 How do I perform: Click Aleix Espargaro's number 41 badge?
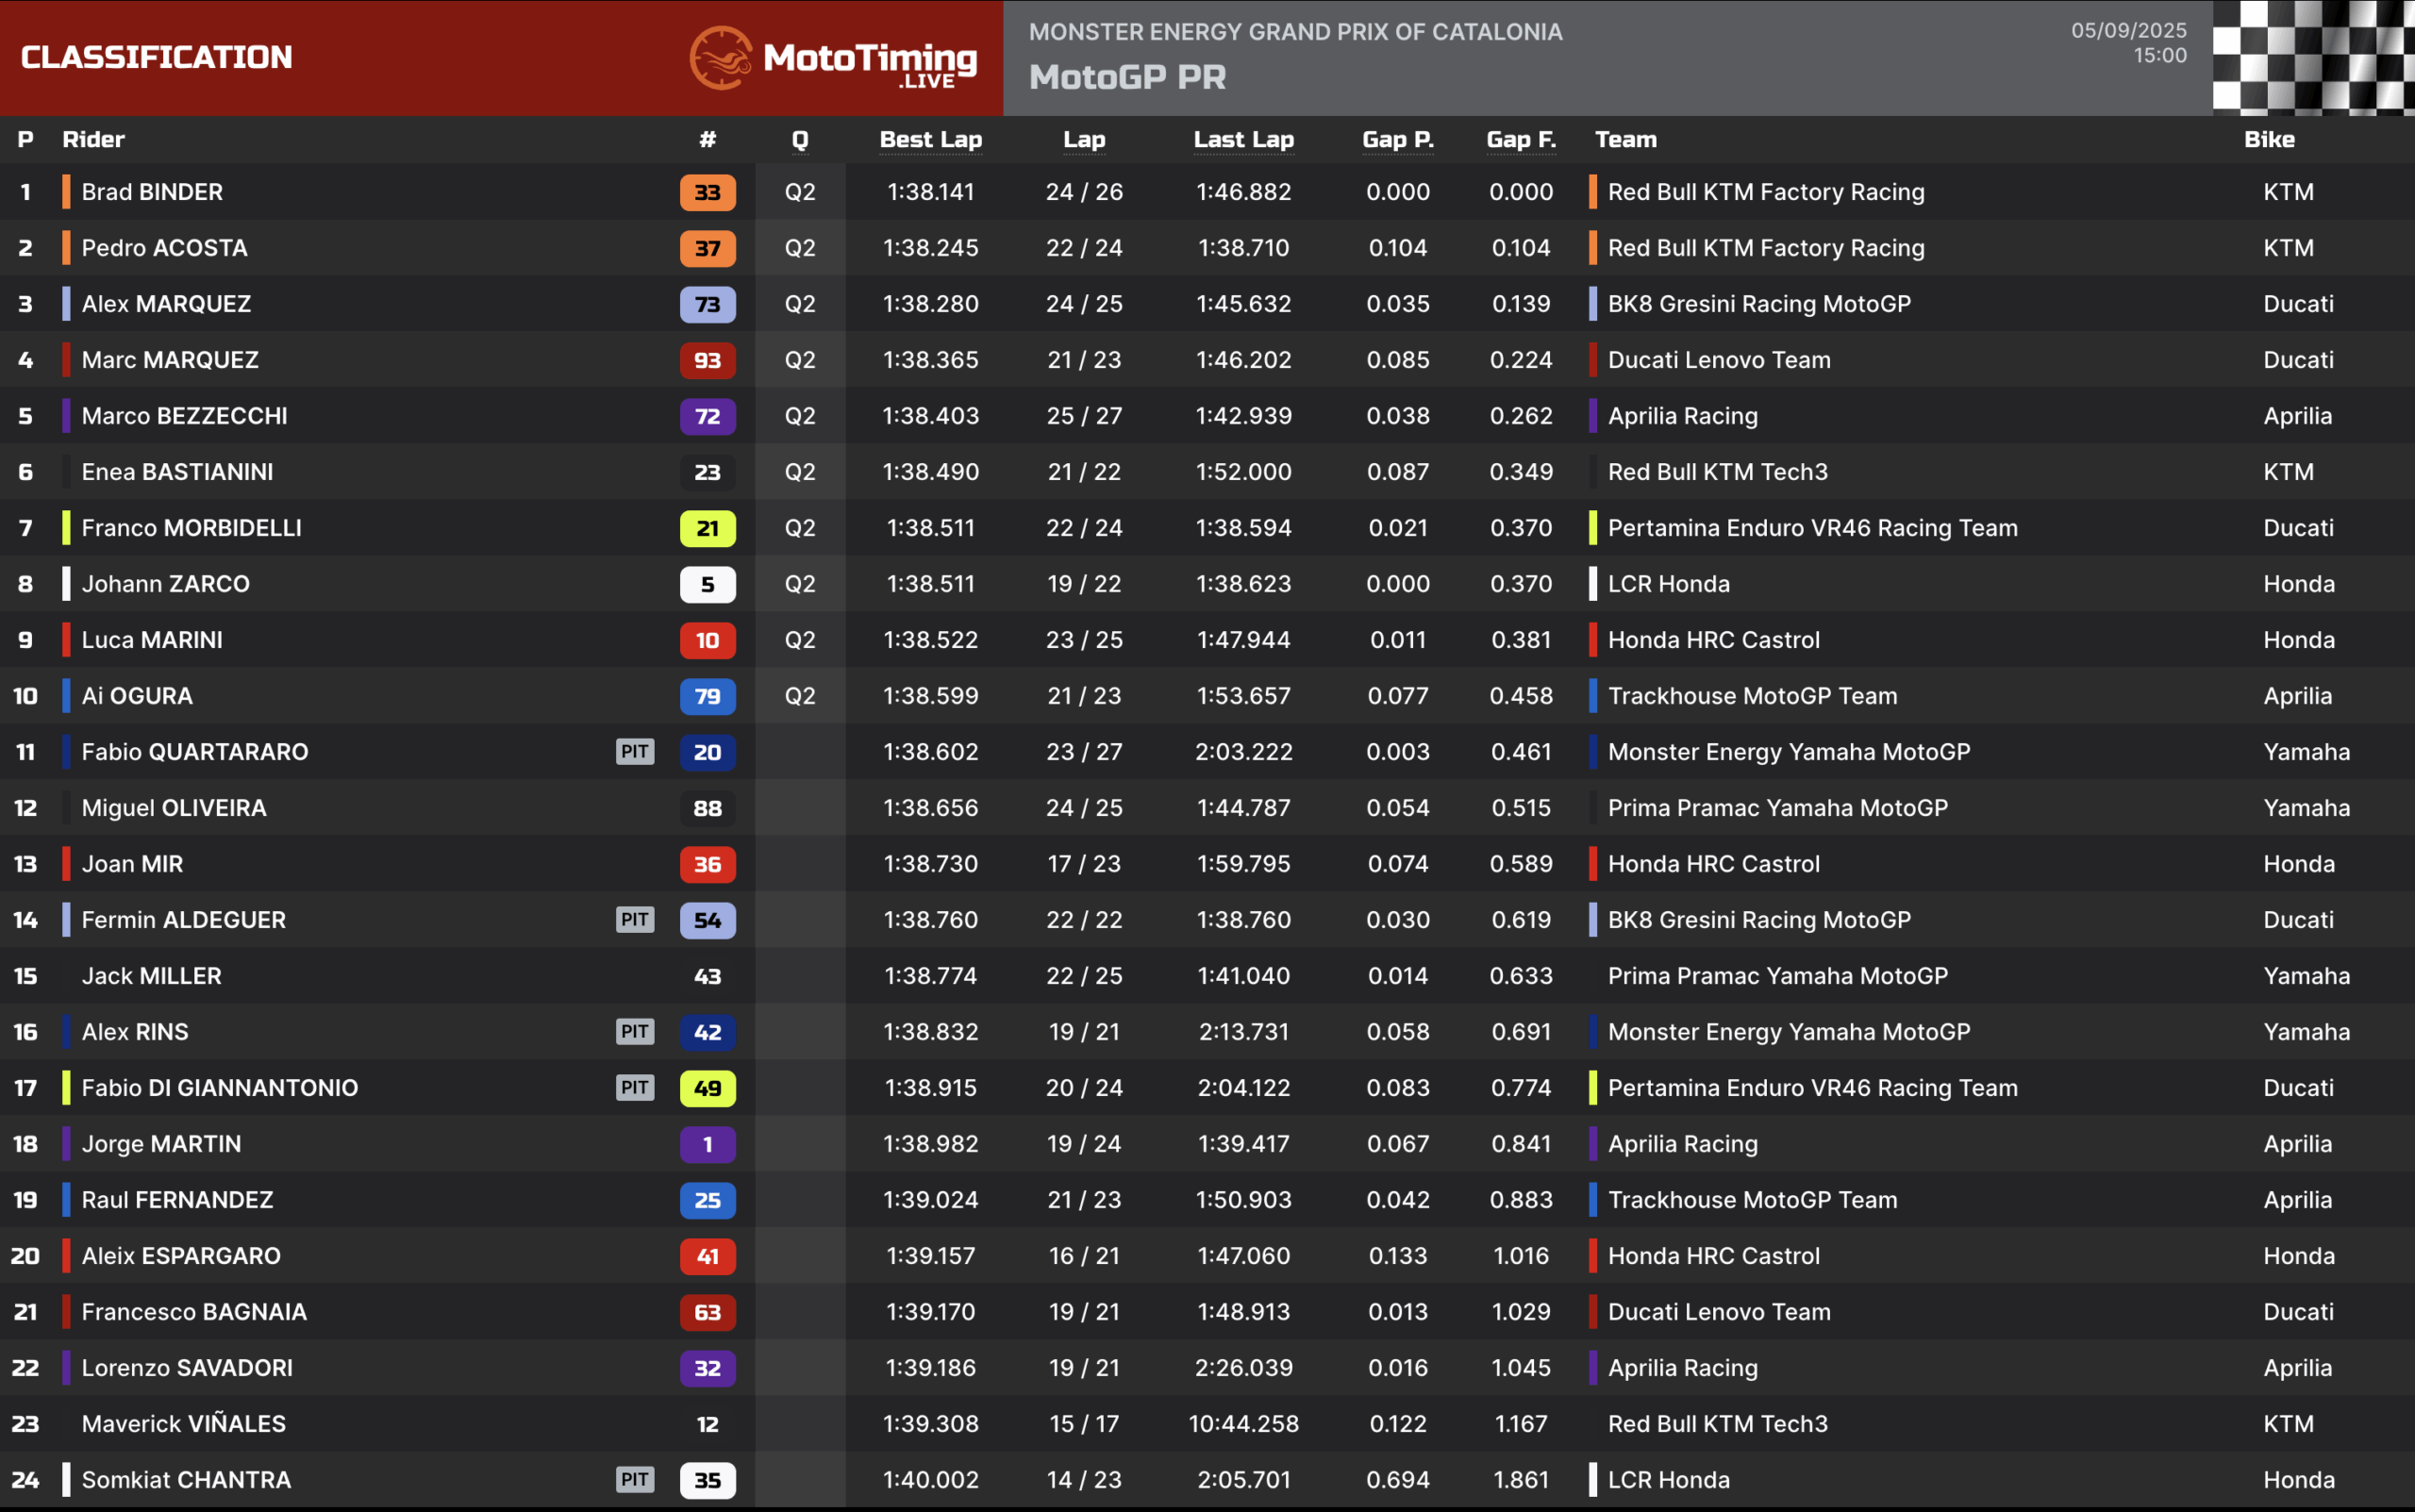click(707, 1256)
